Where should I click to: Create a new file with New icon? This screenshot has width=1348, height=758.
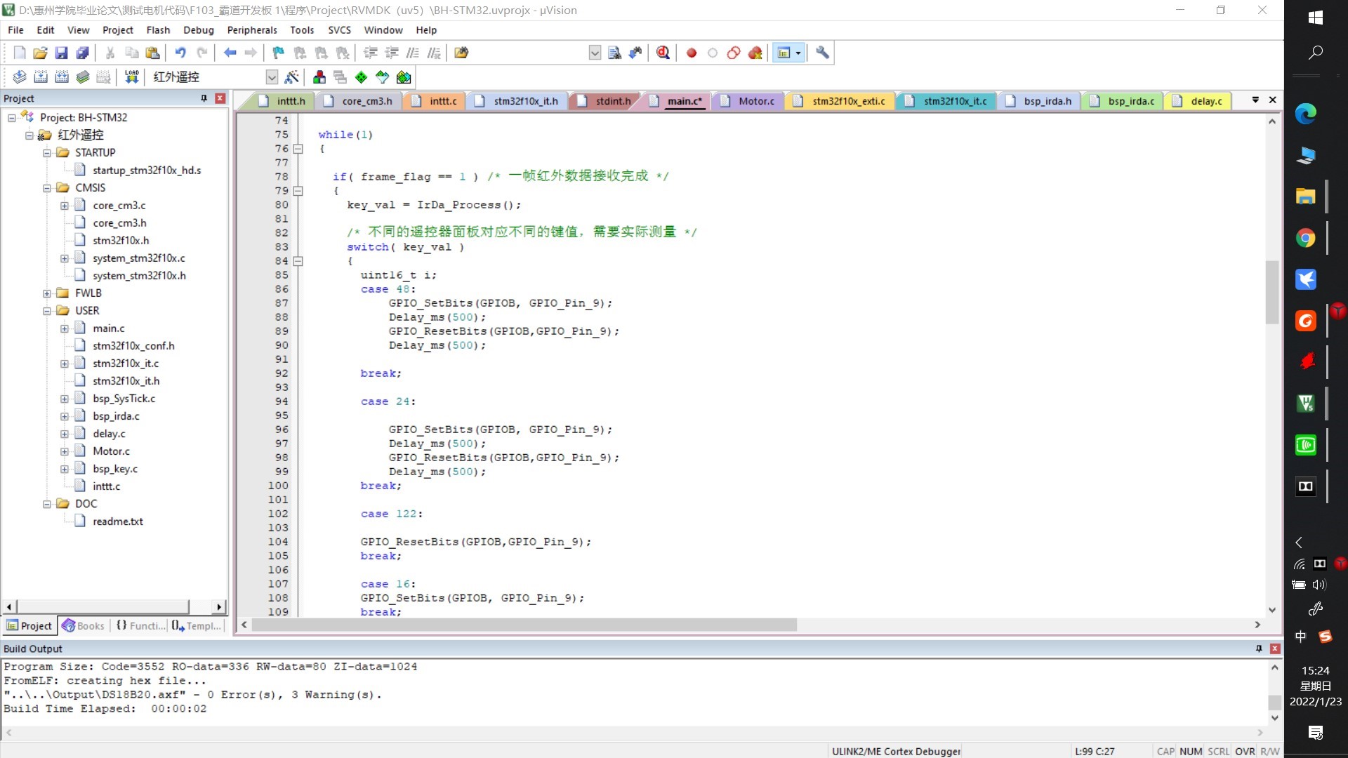pyautogui.click(x=20, y=53)
